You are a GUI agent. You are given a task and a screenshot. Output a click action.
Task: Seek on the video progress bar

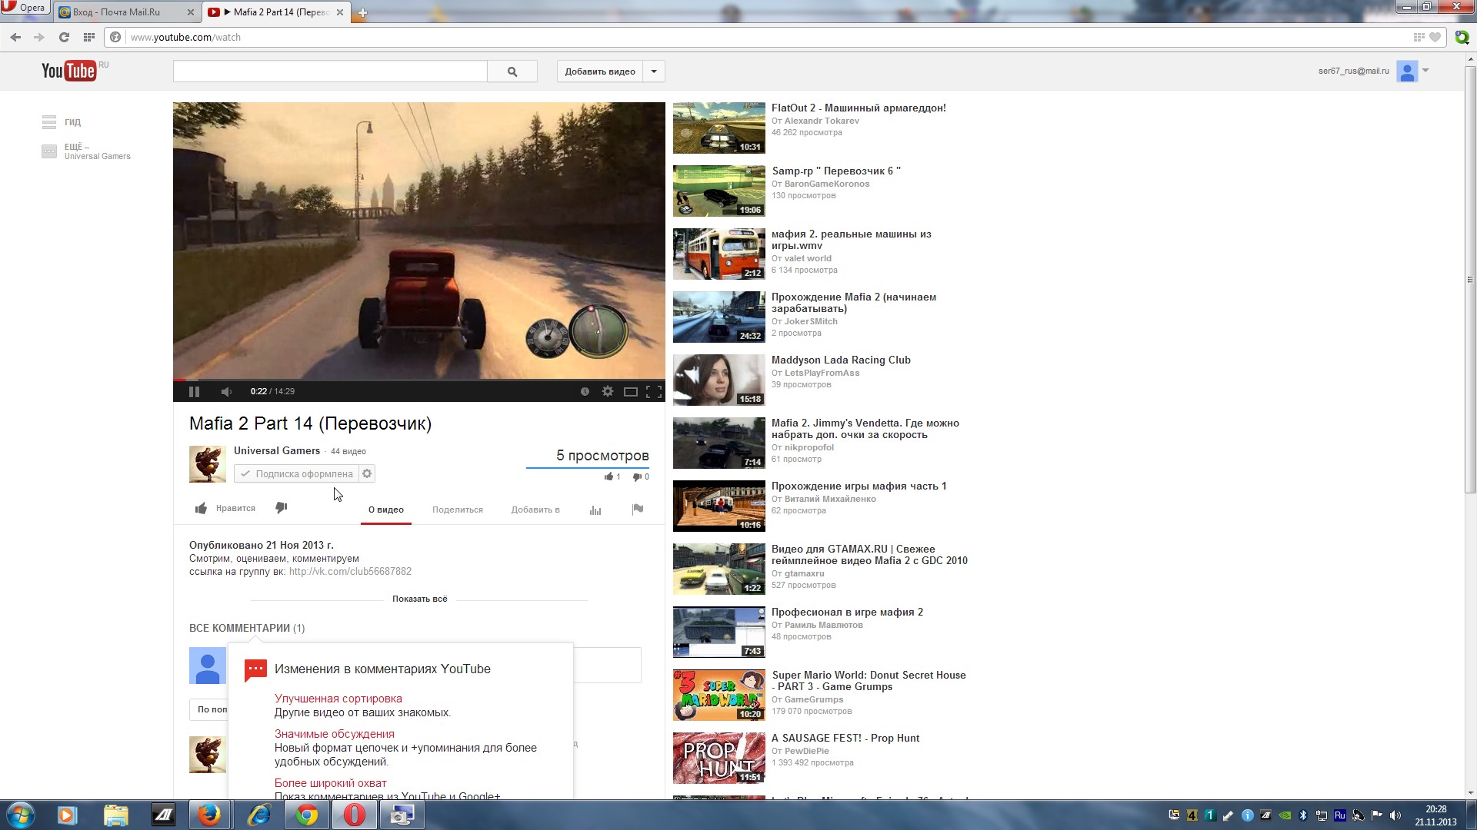(419, 380)
